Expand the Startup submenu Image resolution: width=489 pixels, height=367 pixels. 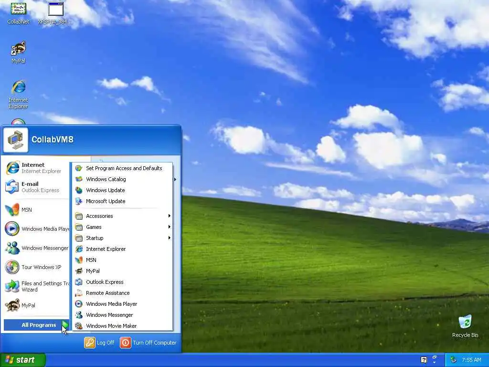[x=123, y=238]
